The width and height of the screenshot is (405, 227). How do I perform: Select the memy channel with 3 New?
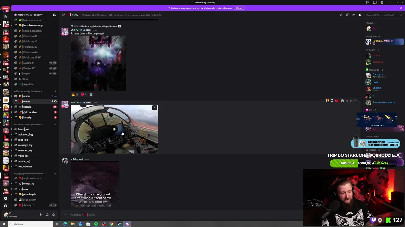[35, 96]
